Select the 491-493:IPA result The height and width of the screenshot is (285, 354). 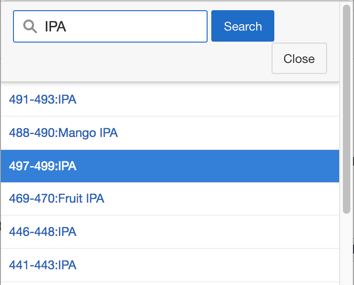pyautogui.click(x=43, y=99)
